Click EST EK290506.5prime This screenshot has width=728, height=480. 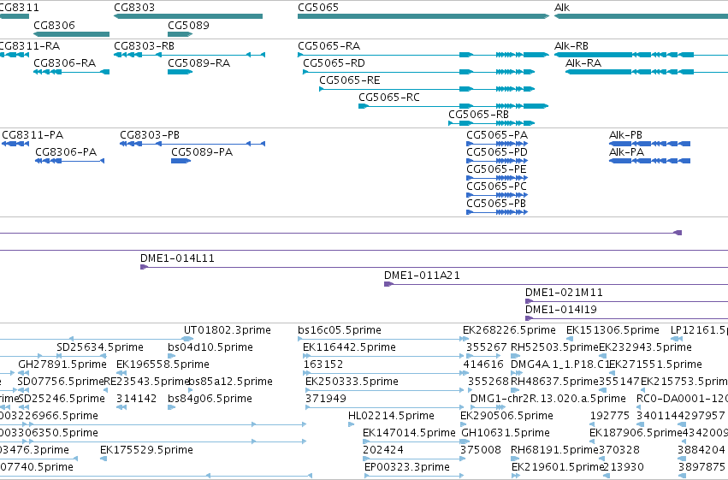coord(506,416)
